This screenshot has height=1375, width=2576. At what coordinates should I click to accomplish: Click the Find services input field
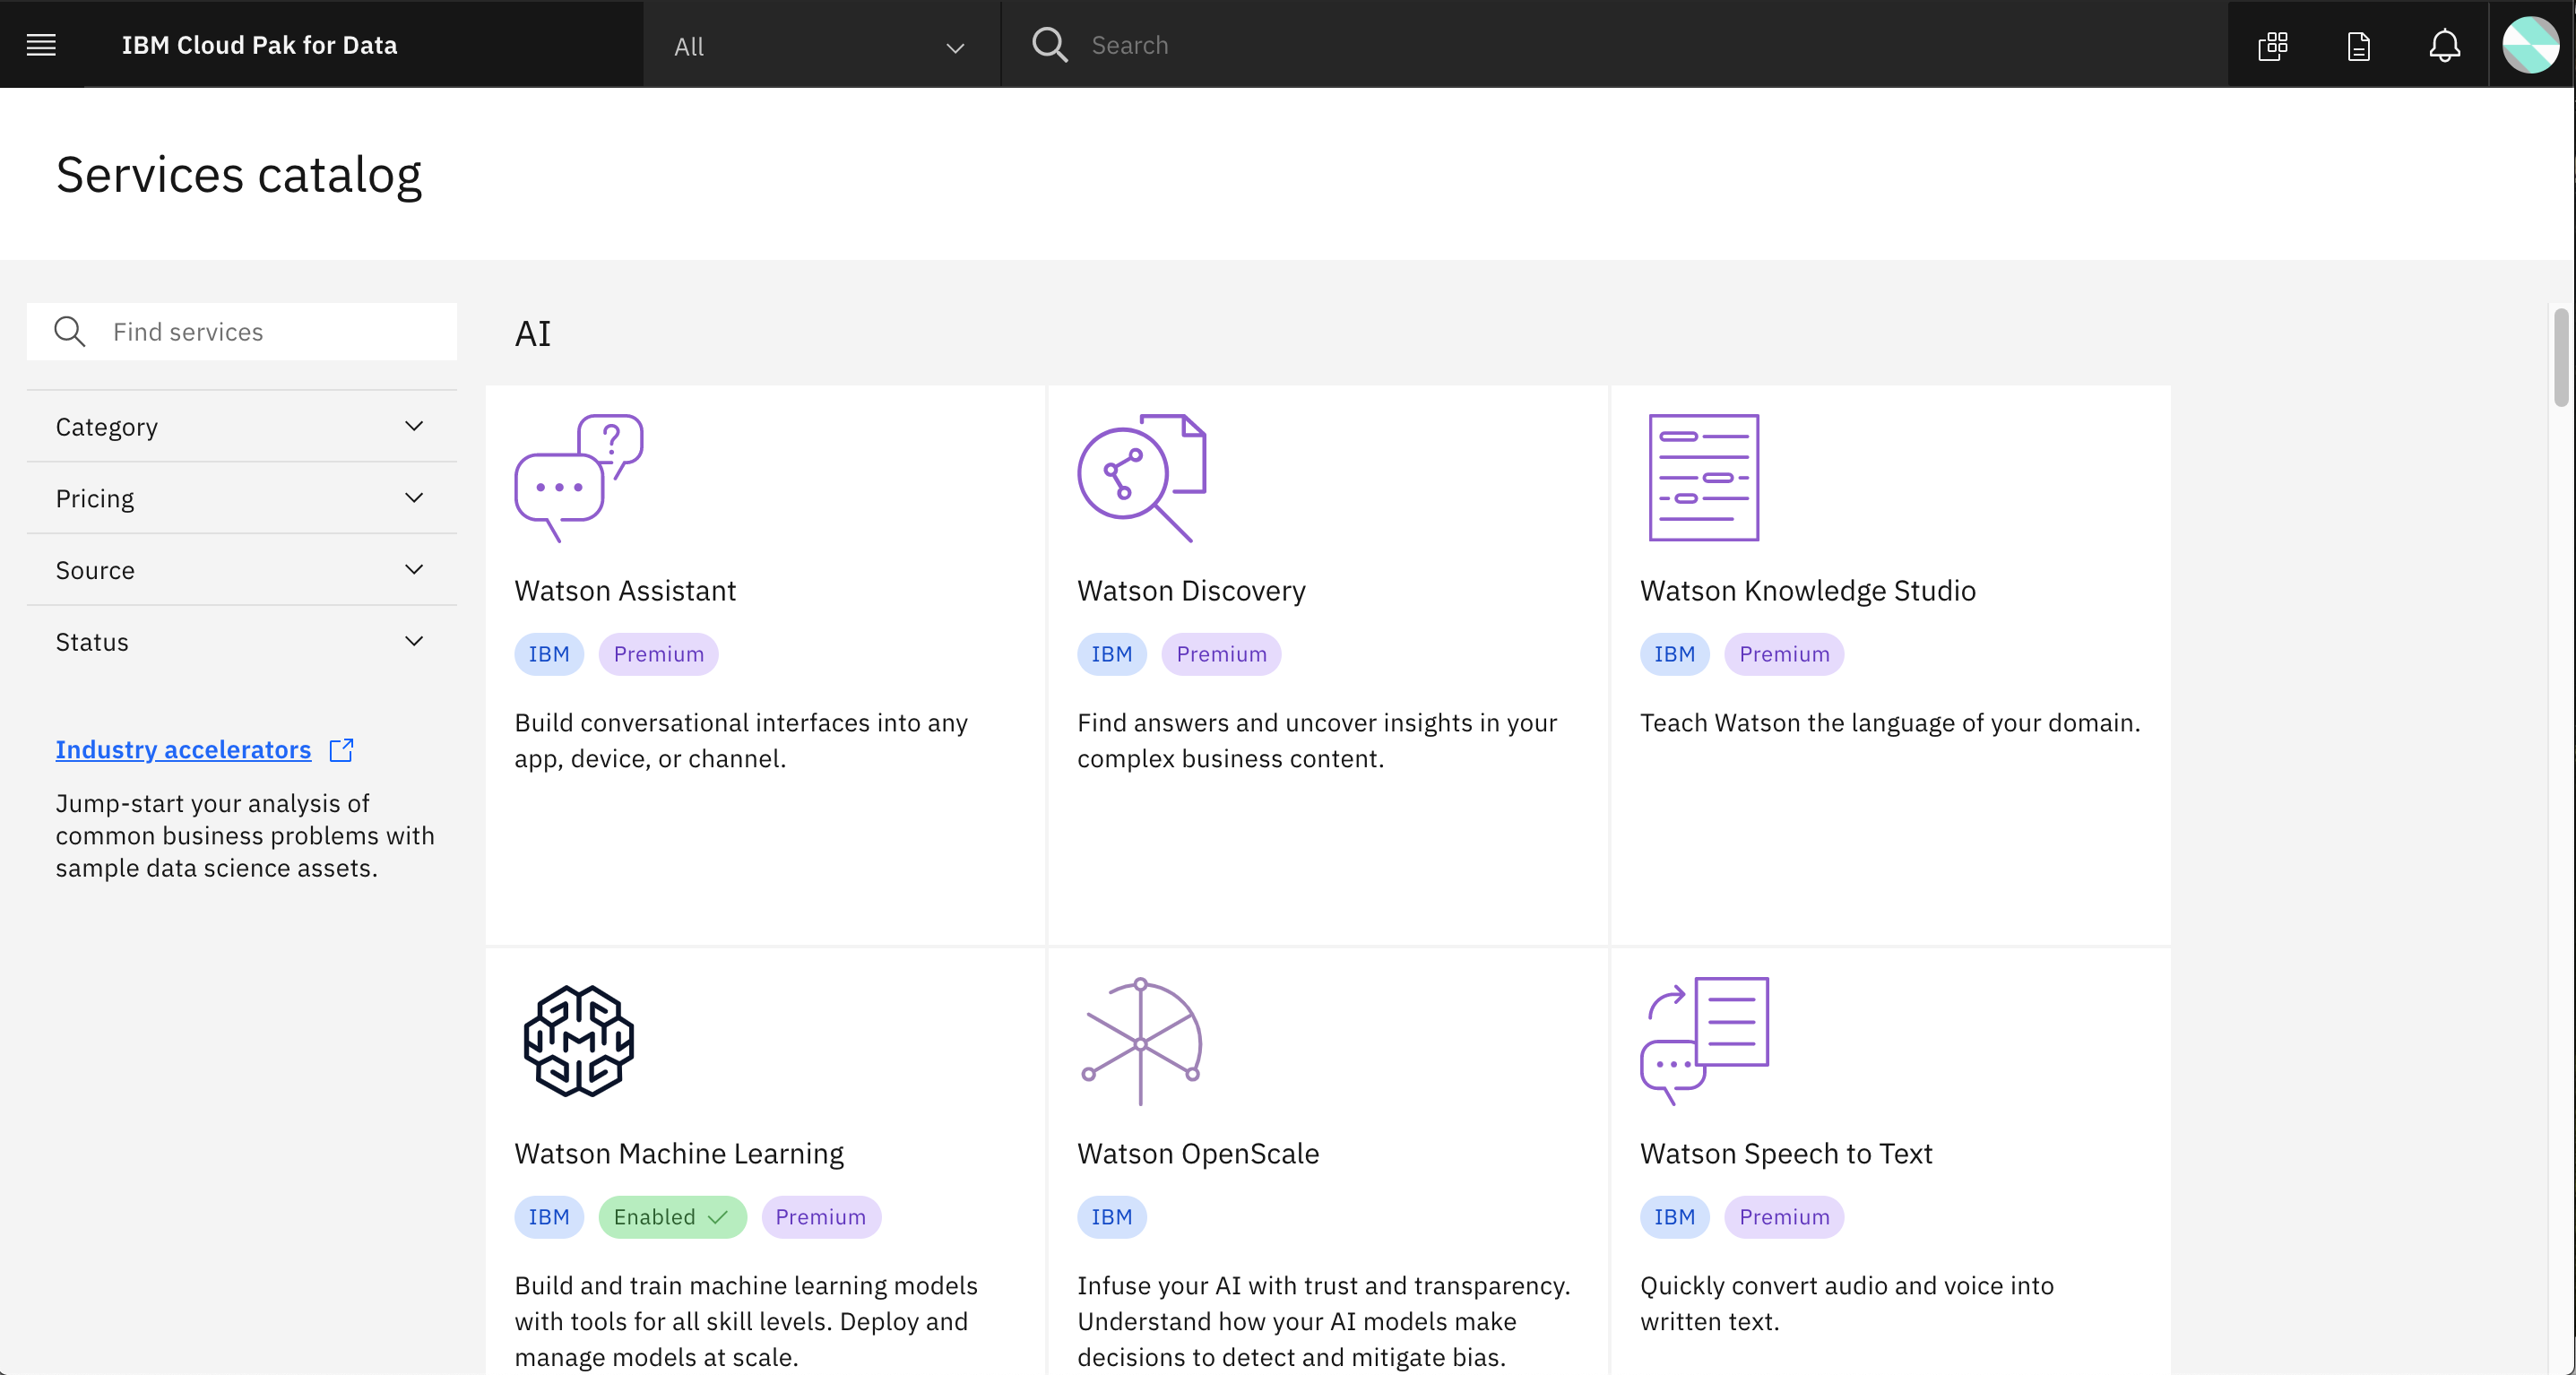270,332
